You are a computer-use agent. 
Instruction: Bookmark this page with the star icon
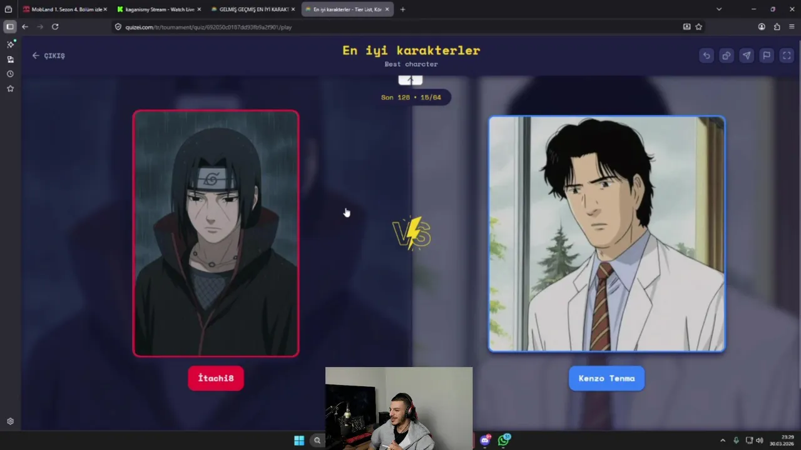click(698, 27)
